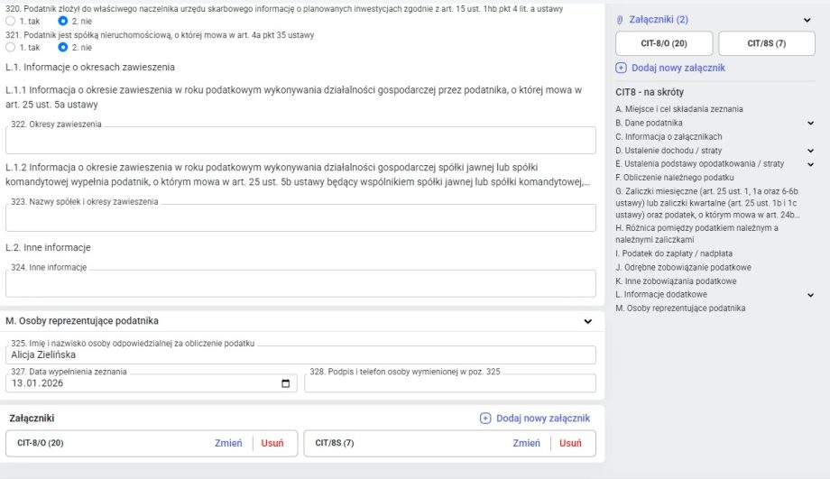Click the '324. Inne informacje' field
Image resolution: width=830 pixels, height=479 pixels.
pyautogui.click(x=300, y=283)
